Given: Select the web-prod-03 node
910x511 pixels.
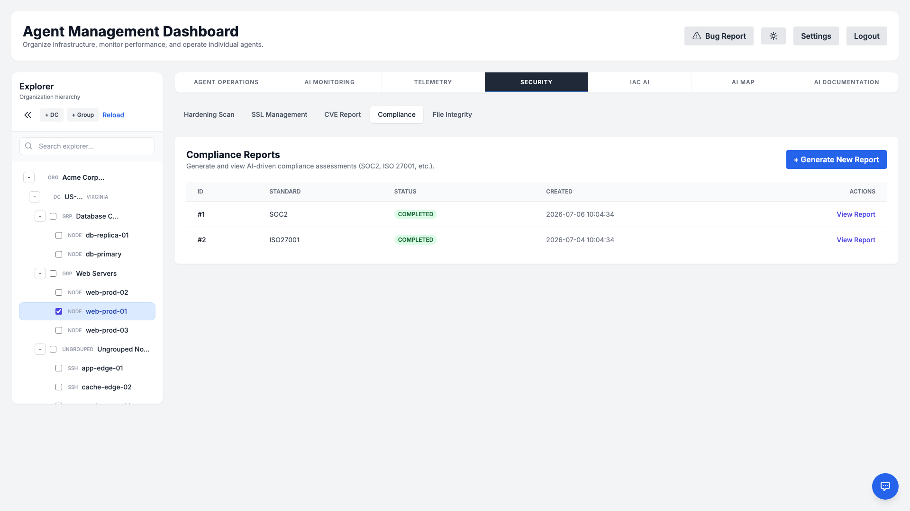Looking at the screenshot, I should (x=107, y=330).
